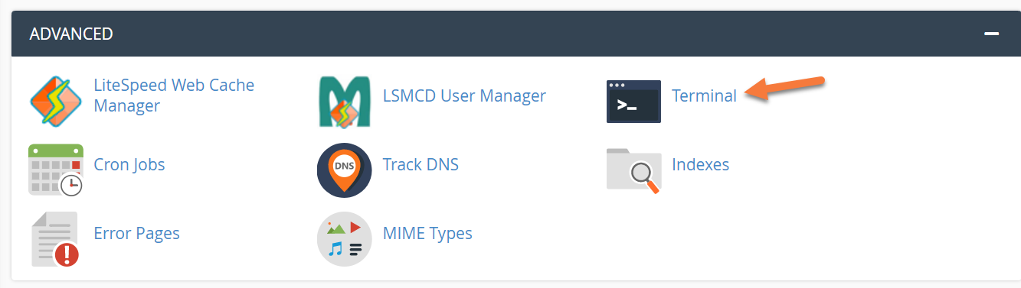1021x288 pixels.
Task: Open the LiteSpeed Web Cache Manager link
Action: pos(174,95)
